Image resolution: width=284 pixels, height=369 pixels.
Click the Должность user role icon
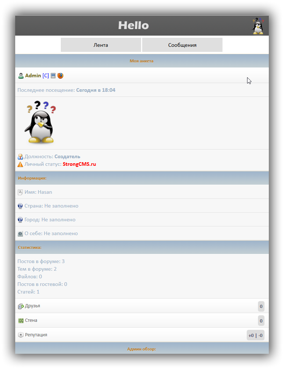[20, 157]
